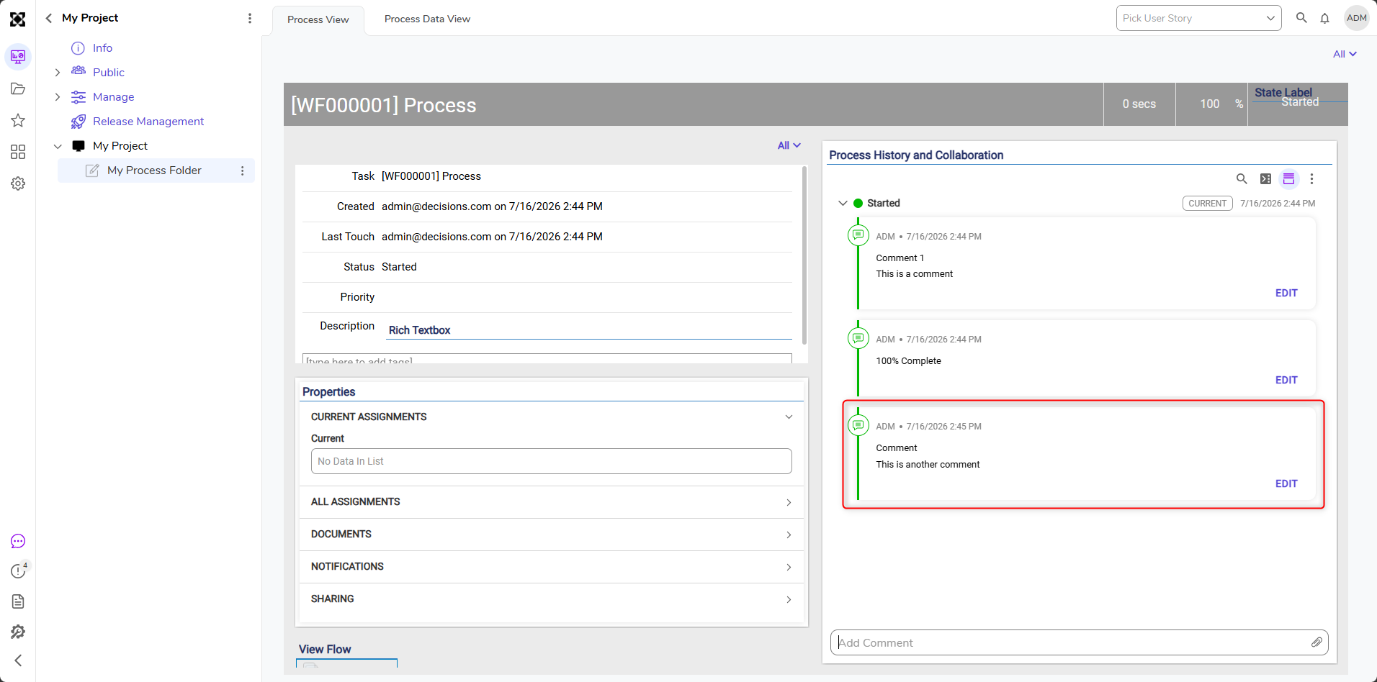Click the Status Started value
Viewport: 1377px width, 682px height.
coord(399,267)
